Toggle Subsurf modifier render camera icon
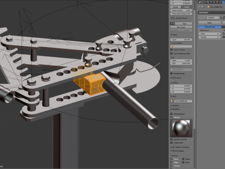The width and height of the screenshot is (225, 169). click(222, 17)
